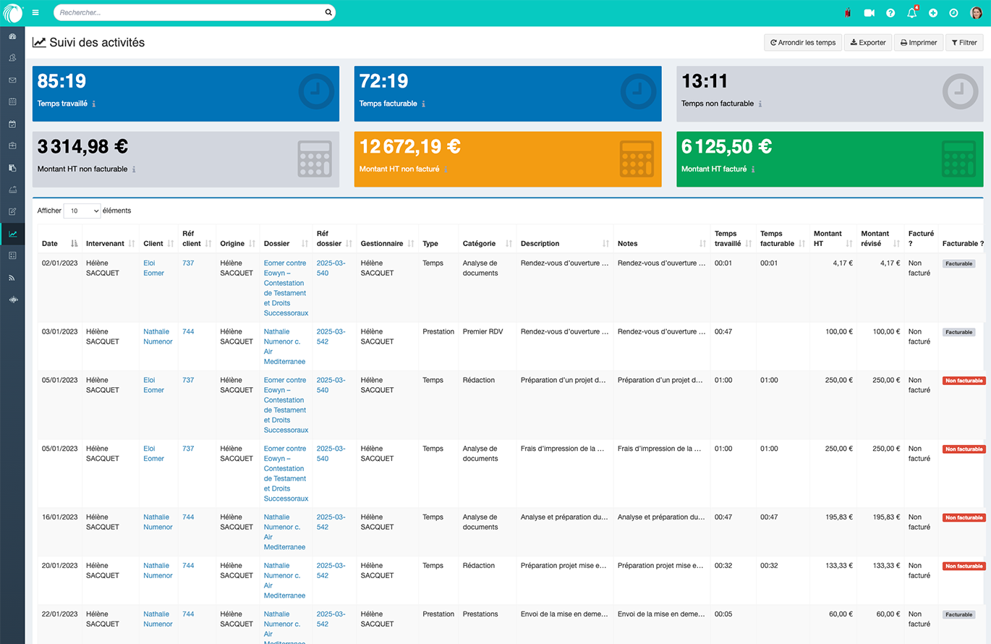Click info icon next to Temps travaillé

click(x=94, y=104)
